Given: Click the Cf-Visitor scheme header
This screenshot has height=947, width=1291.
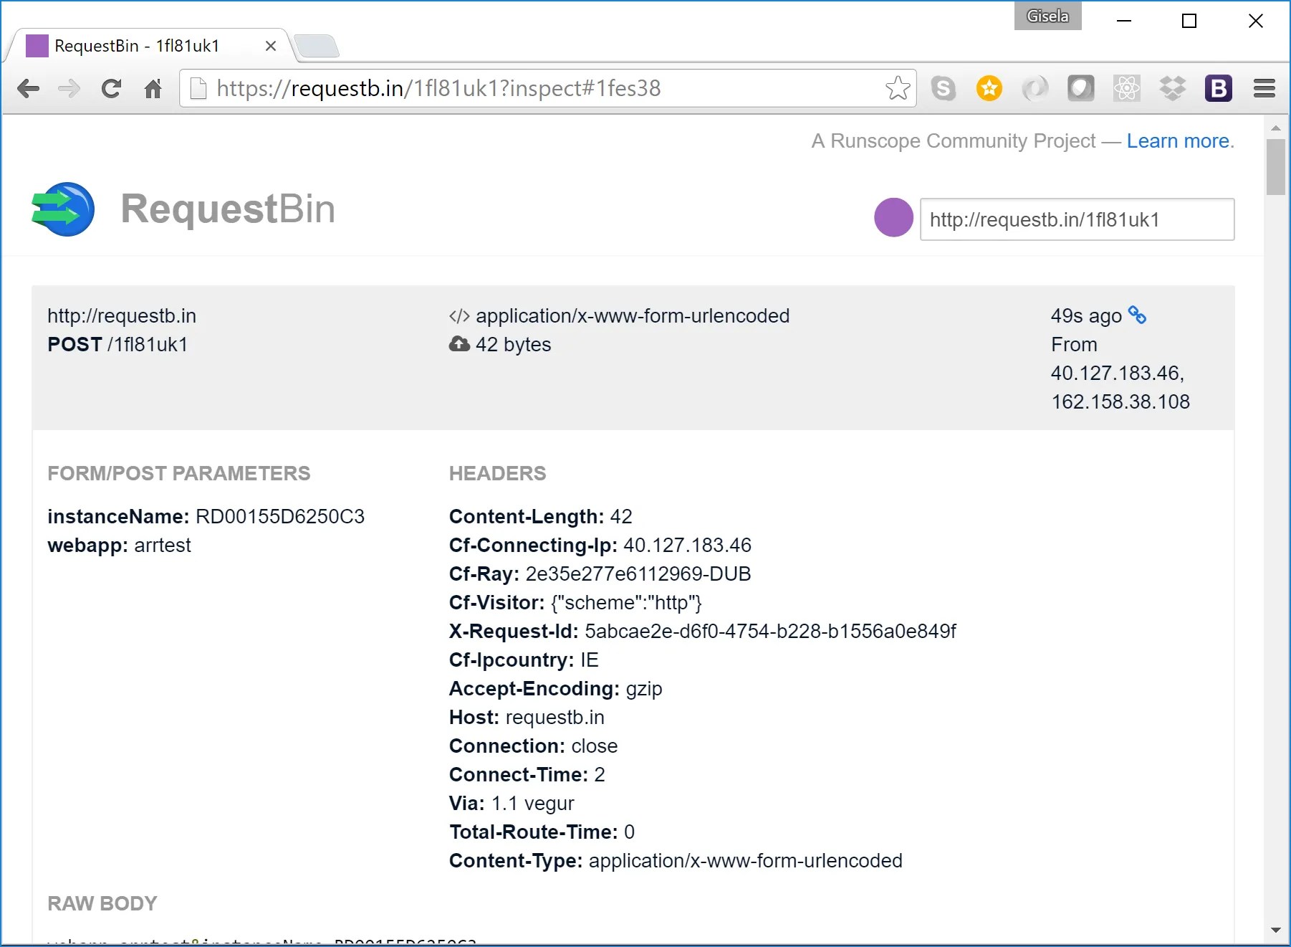Looking at the screenshot, I should pos(575,603).
